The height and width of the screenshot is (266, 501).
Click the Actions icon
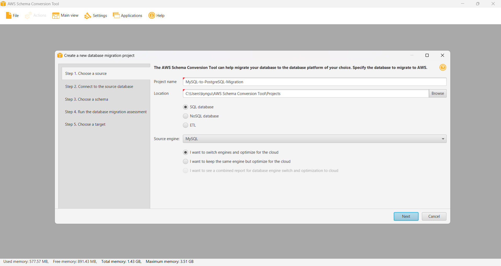coord(28,15)
